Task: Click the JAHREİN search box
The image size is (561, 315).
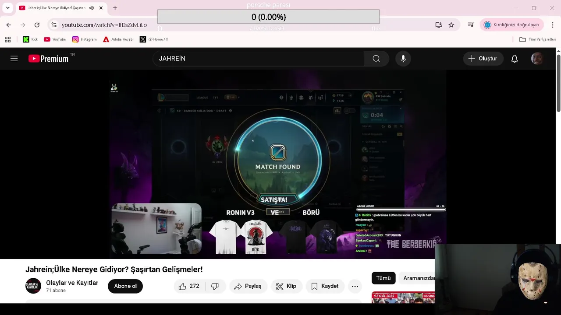Action: [x=258, y=59]
